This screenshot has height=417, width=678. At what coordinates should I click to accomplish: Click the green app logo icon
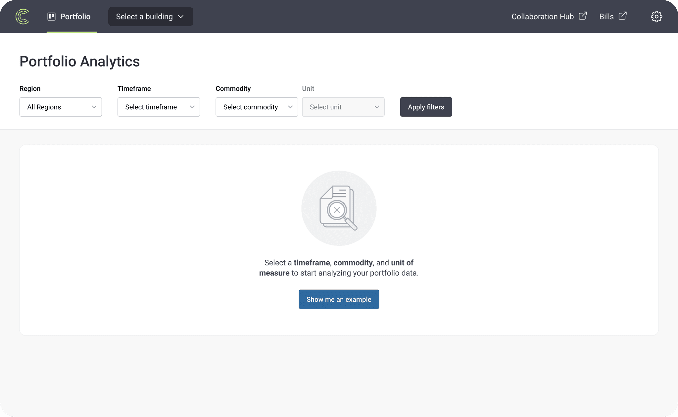23,17
